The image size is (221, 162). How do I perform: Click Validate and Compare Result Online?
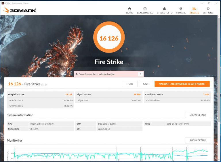pos(182,84)
